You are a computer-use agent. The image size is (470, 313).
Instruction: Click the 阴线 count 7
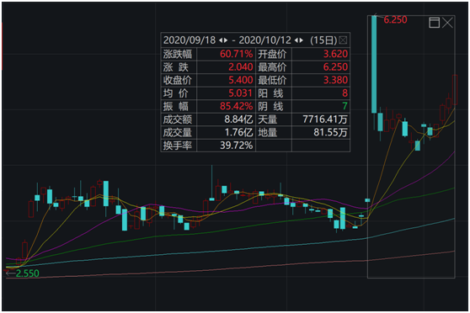pyautogui.click(x=344, y=106)
